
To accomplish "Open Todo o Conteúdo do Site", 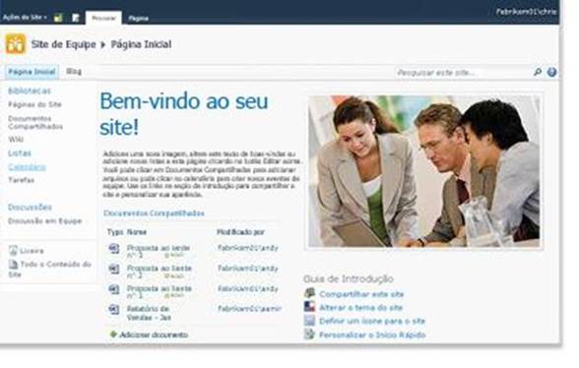I will point(49,269).
